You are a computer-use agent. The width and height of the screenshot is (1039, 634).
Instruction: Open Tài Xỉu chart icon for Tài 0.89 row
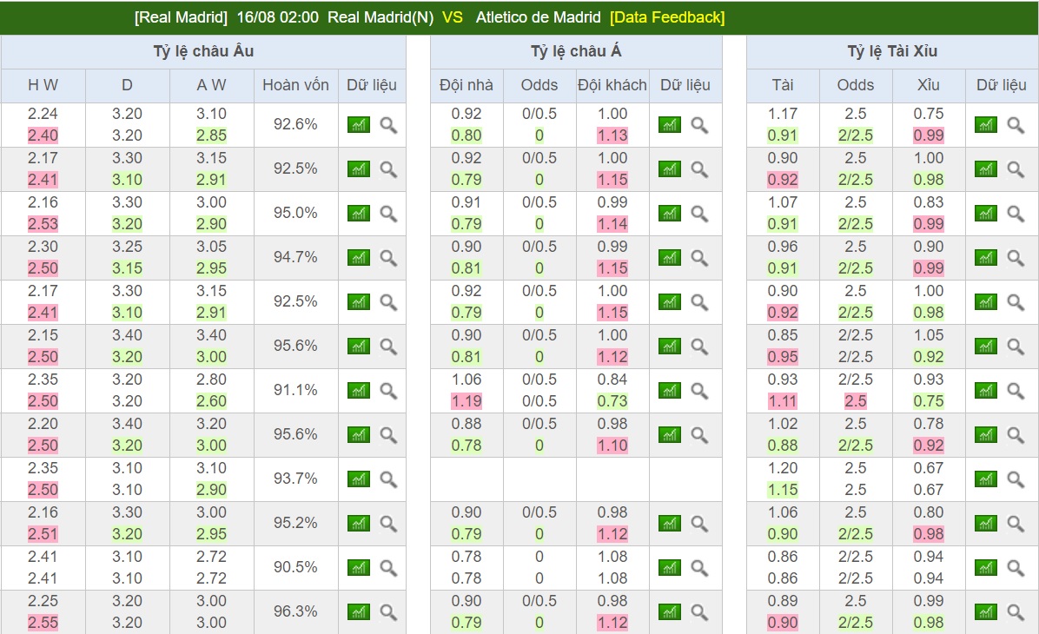pos(986,612)
